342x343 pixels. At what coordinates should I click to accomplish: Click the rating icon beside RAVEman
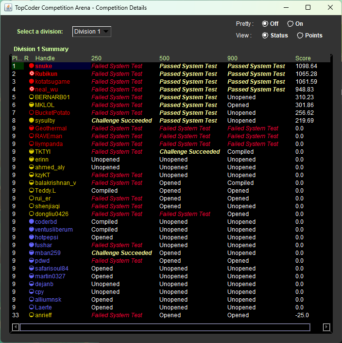pyautogui.click(x=32, y=136)
